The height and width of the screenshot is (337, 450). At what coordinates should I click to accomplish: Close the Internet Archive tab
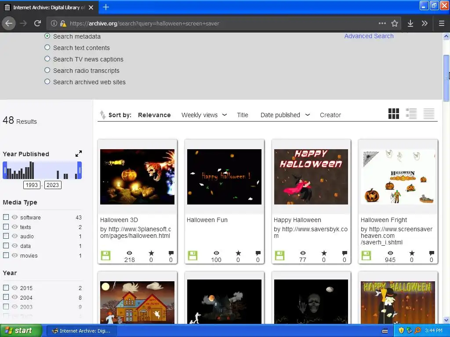point(91,7)
